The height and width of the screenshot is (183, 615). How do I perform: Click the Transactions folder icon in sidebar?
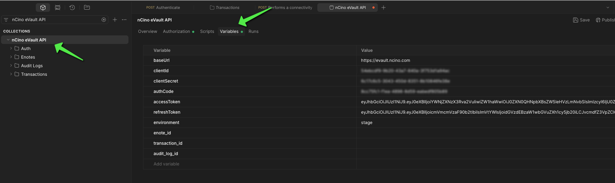click(17, 74)
